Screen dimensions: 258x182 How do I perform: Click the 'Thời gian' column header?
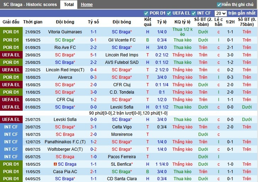click(x=33, y=22)
